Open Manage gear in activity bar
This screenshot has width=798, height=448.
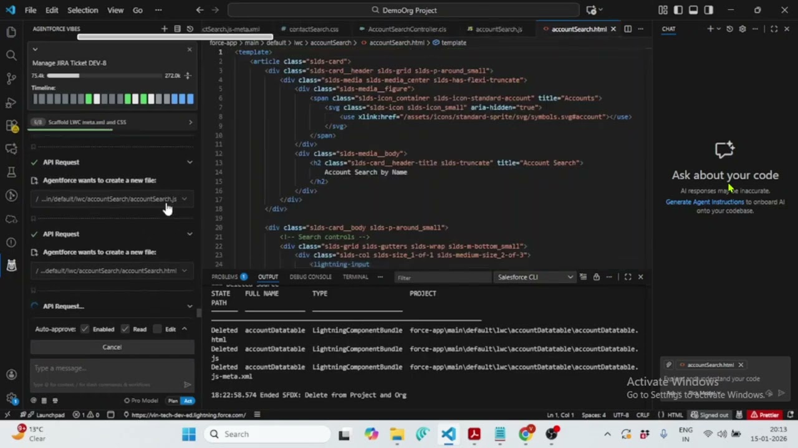coord(11,398)
